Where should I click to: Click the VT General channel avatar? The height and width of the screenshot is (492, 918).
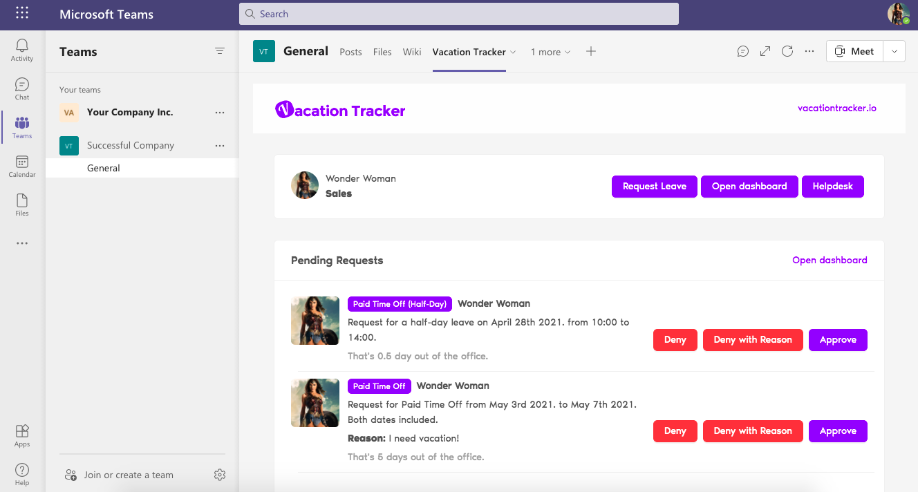[264, 51]
